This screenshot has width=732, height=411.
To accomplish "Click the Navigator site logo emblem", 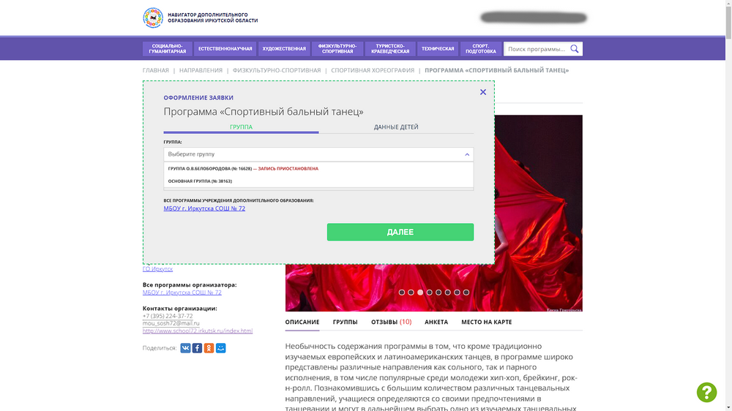I will click(x=153, y=18).
